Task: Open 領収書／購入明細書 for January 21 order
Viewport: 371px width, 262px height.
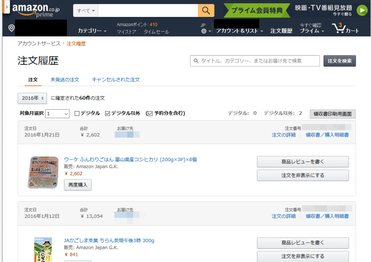Action: click(327, 135)
